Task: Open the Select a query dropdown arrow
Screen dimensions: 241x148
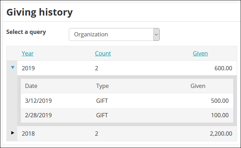Action: point(156,35)
